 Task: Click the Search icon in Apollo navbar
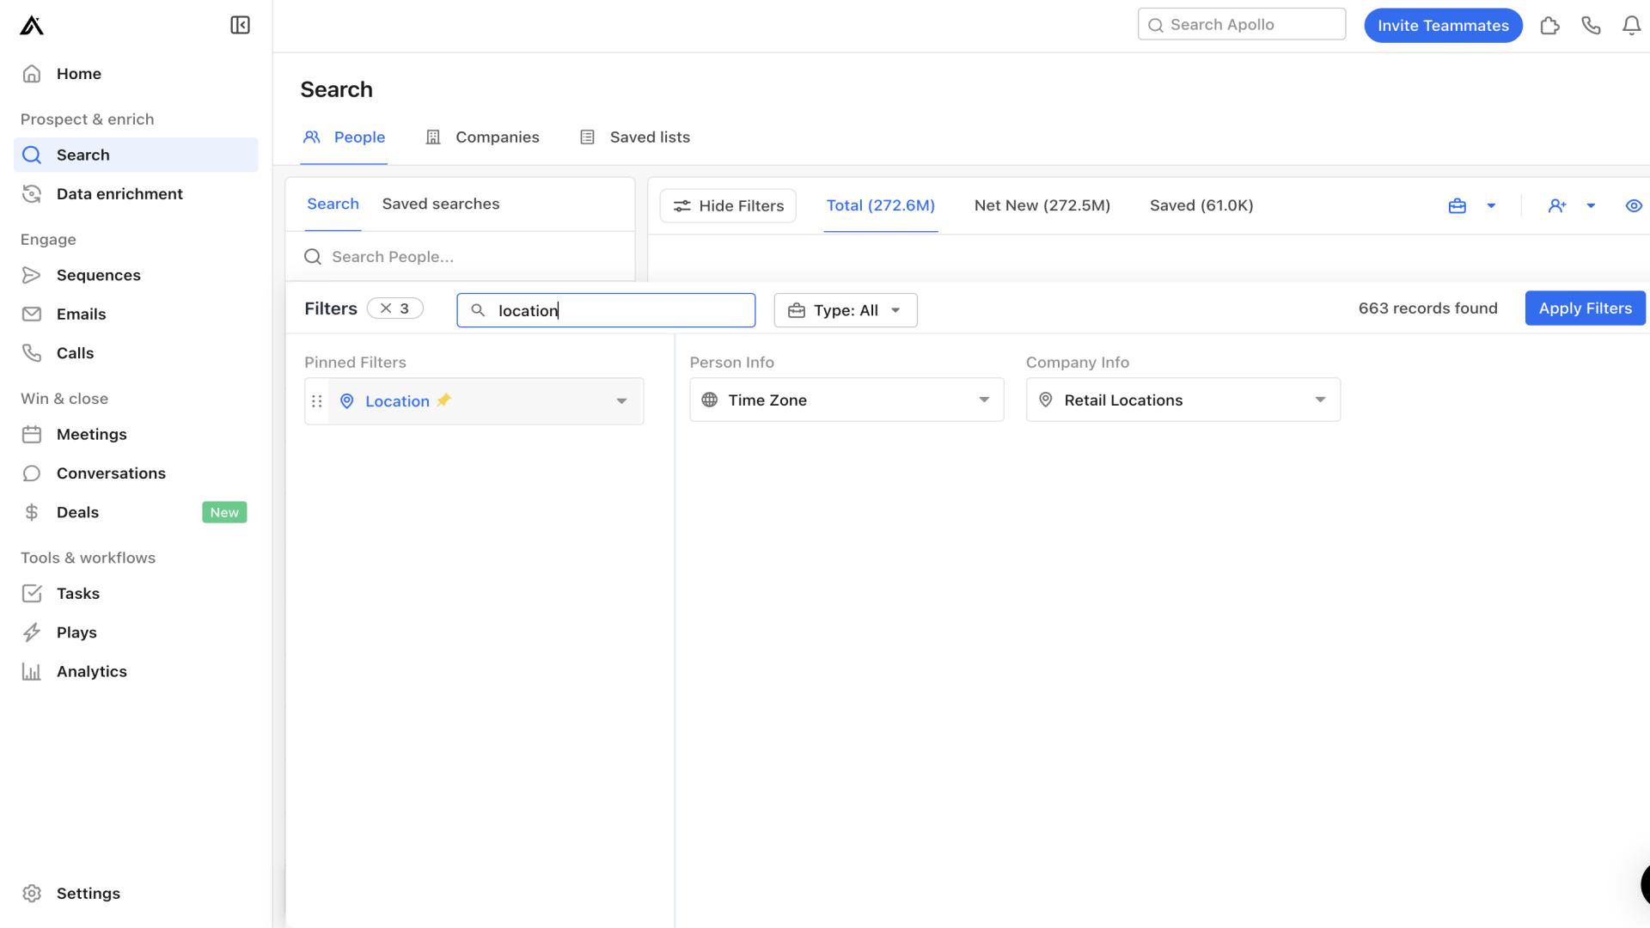pos(1157,25)
